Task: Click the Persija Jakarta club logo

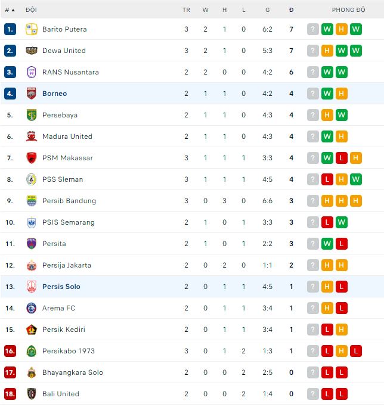Action: 32,265
